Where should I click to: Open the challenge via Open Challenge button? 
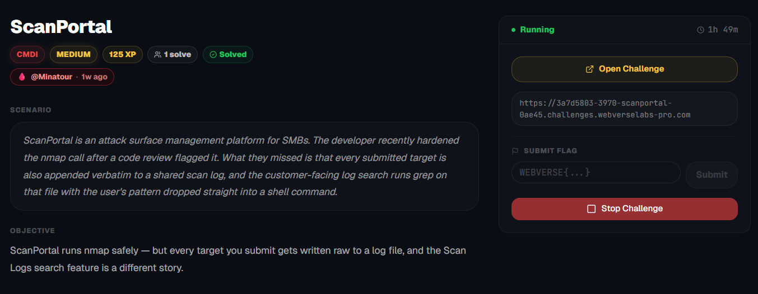pyautogui.click(x=625, y=69)
